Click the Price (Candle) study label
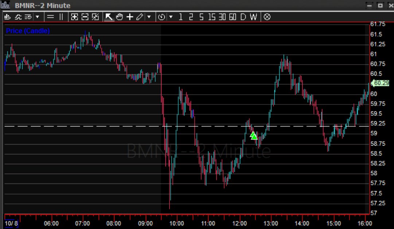 28,31
